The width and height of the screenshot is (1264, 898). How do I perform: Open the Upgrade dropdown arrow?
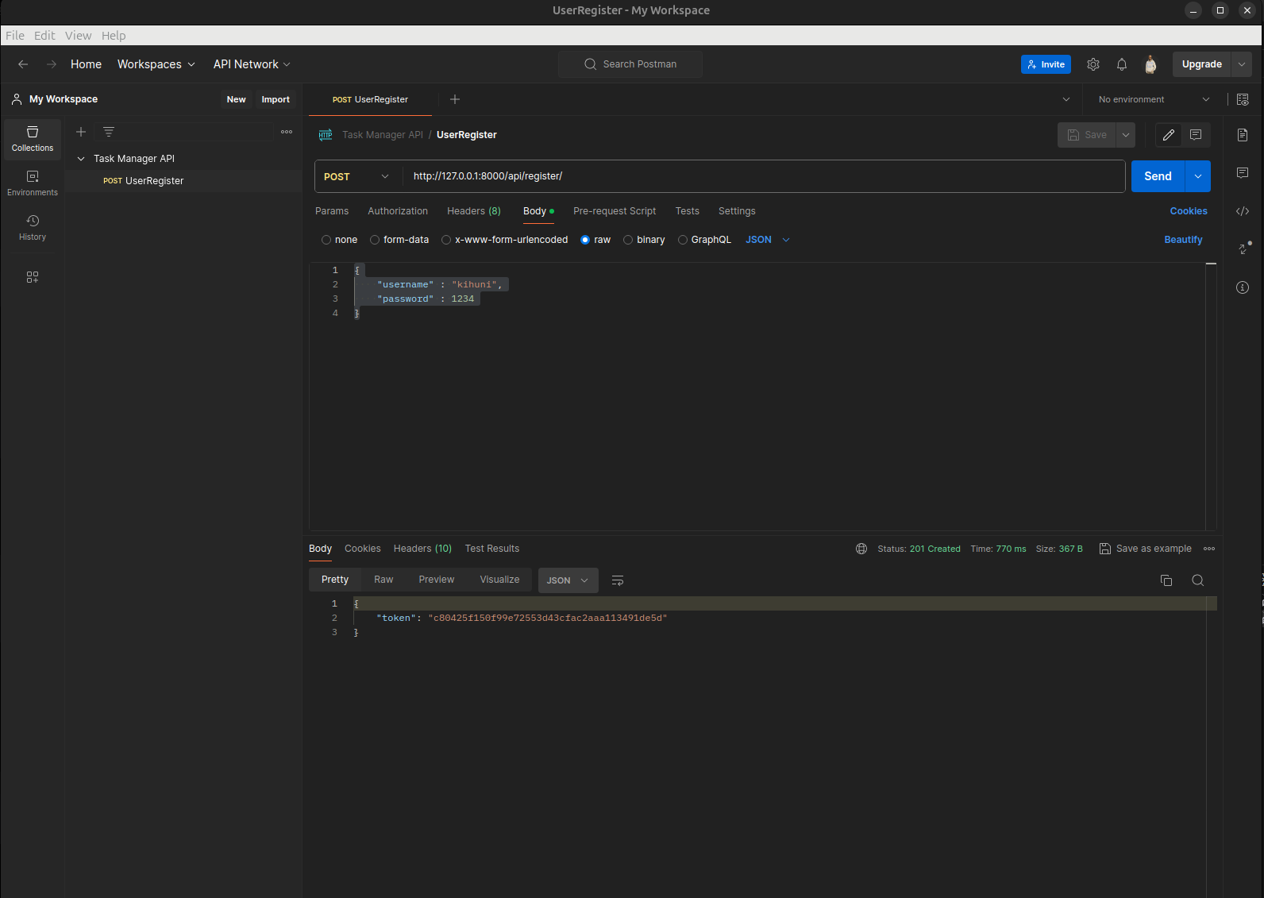1242,64
